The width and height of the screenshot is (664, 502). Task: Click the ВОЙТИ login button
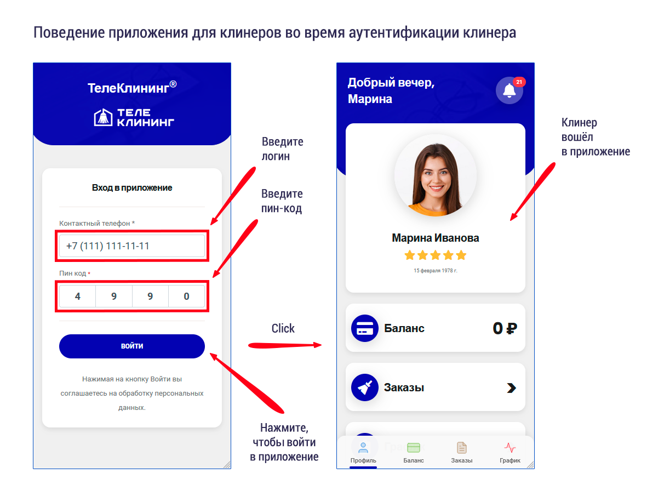tap(132, 346)
